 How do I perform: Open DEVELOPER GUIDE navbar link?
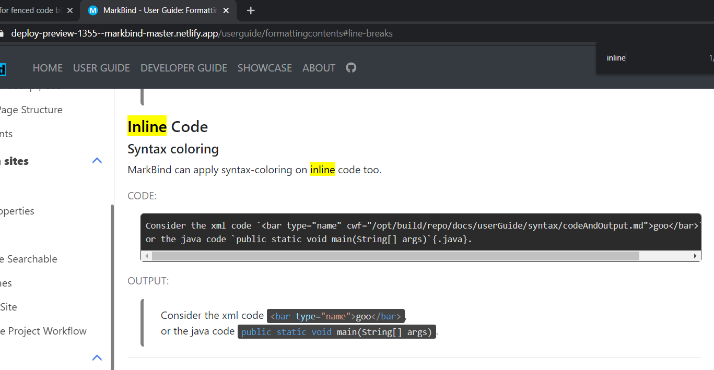pos(184,68)
